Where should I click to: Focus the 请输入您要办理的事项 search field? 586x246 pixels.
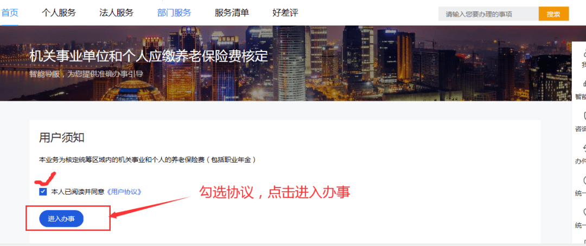pos(488,14)
